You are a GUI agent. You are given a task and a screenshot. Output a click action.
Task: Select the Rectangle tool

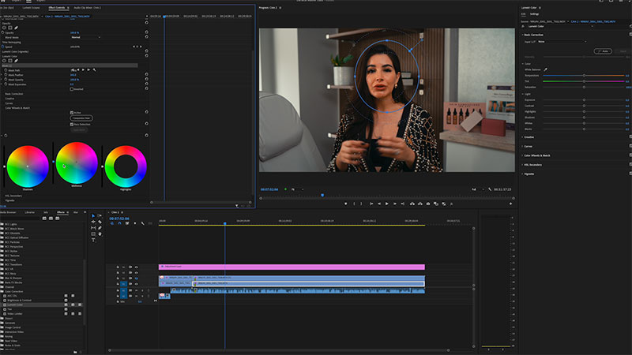[x=93, y=234]
